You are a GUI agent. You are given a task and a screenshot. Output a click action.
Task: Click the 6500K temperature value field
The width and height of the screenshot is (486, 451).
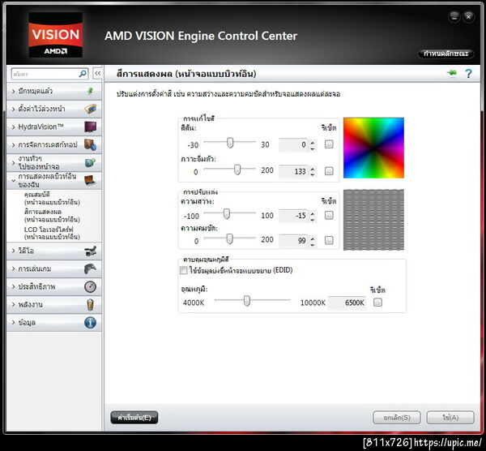point(347,303)
